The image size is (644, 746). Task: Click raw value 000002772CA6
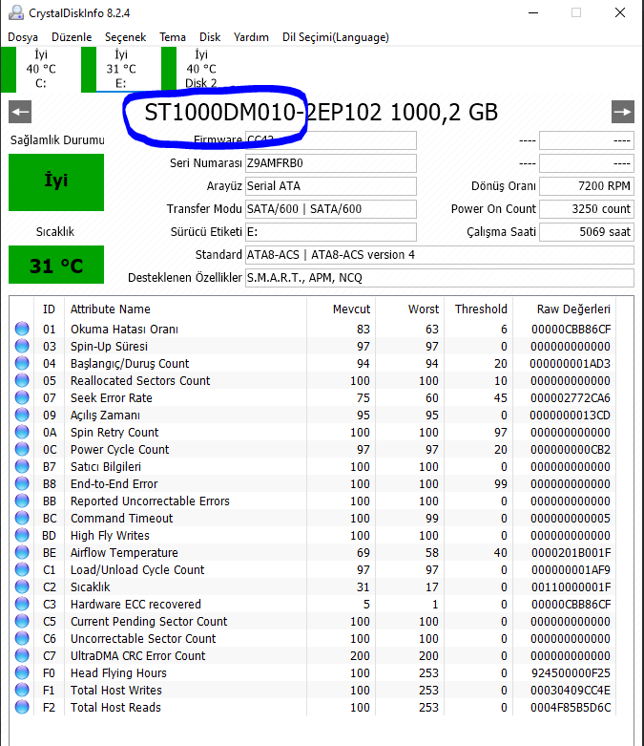click(x=571, y=397)
